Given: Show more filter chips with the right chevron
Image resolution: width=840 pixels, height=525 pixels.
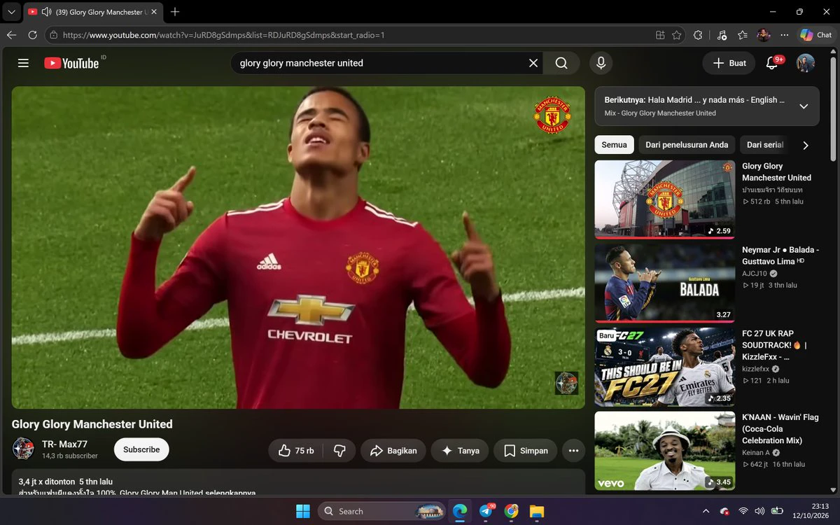Looking at the screenshot, I should 806,145.
